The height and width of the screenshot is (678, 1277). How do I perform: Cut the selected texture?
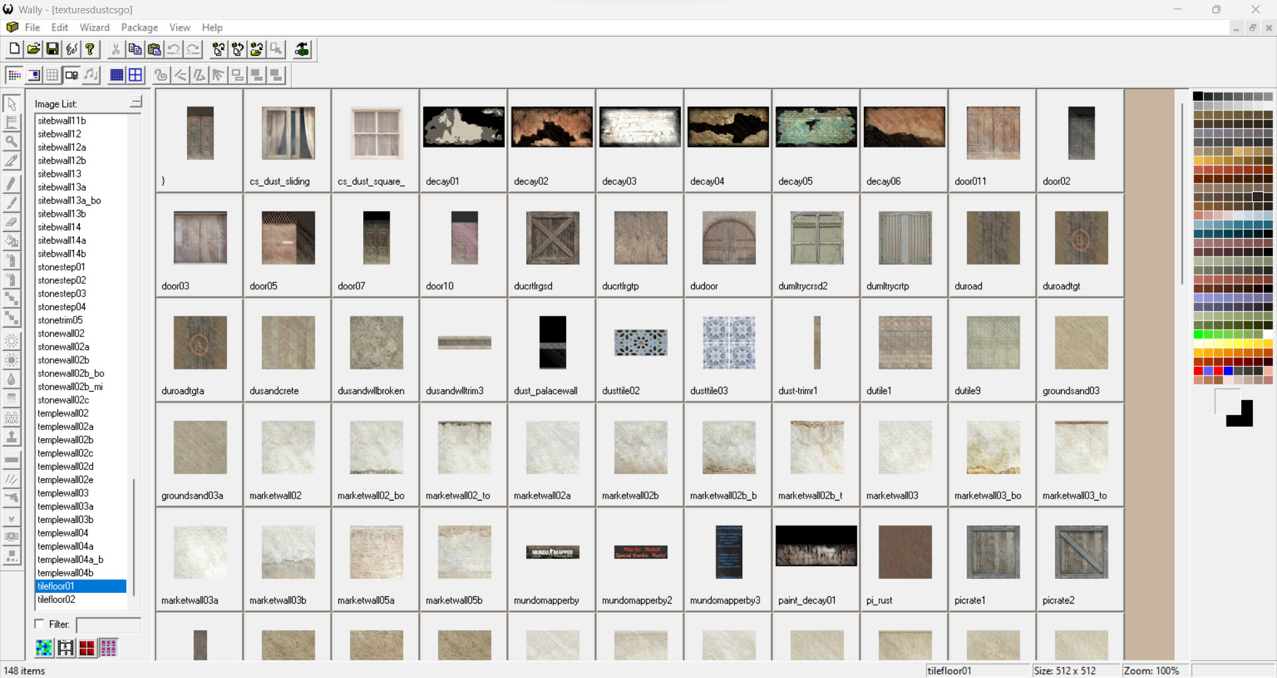pos(114,49)
